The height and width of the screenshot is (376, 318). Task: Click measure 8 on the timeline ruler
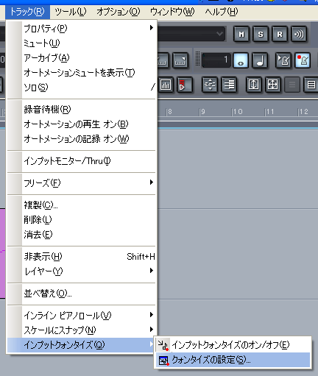point(169,112)
